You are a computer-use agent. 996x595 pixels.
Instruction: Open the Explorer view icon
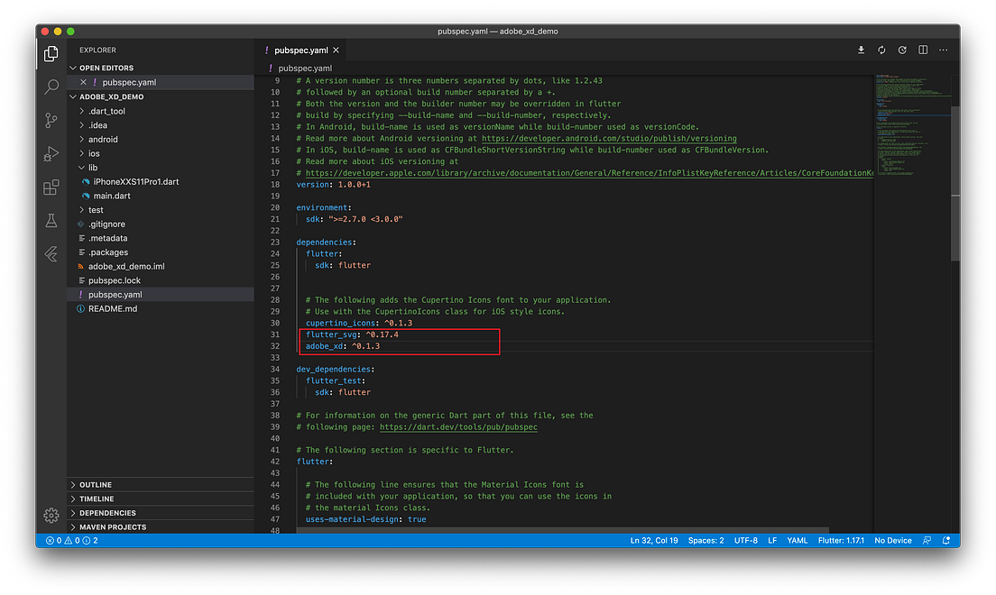pos(51,53)
